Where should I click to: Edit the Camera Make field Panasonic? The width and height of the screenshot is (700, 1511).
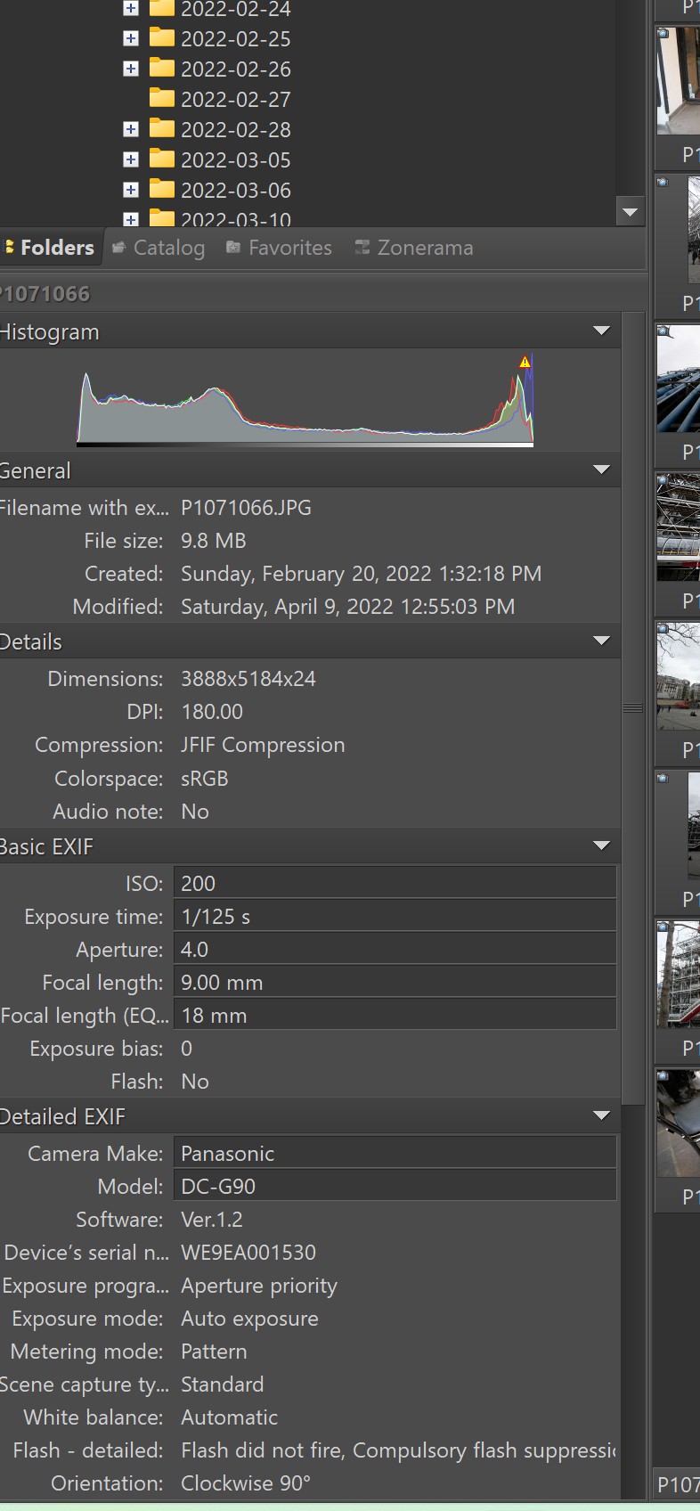coord(395,1153)
